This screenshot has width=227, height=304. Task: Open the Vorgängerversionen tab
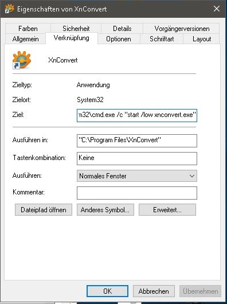182,28
